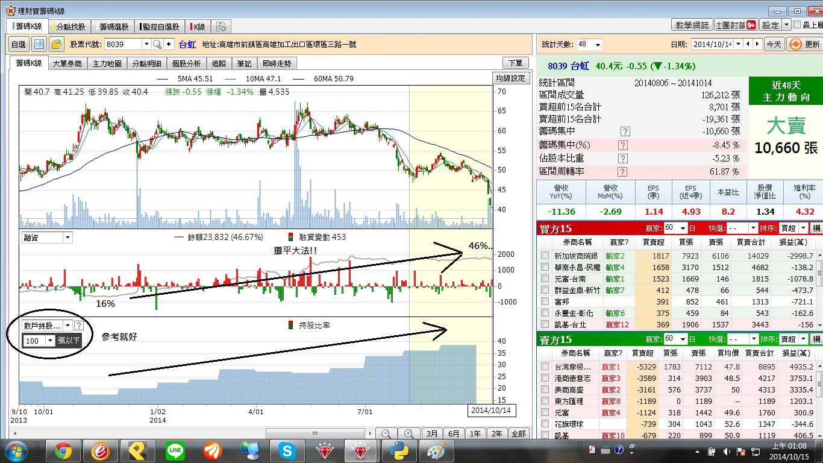The height and width of the screenshot is (463, 823).
Task: Go to the next date arrow
Action: (x=757, y=44)
